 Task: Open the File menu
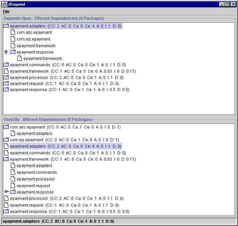[x=6, y=12]
